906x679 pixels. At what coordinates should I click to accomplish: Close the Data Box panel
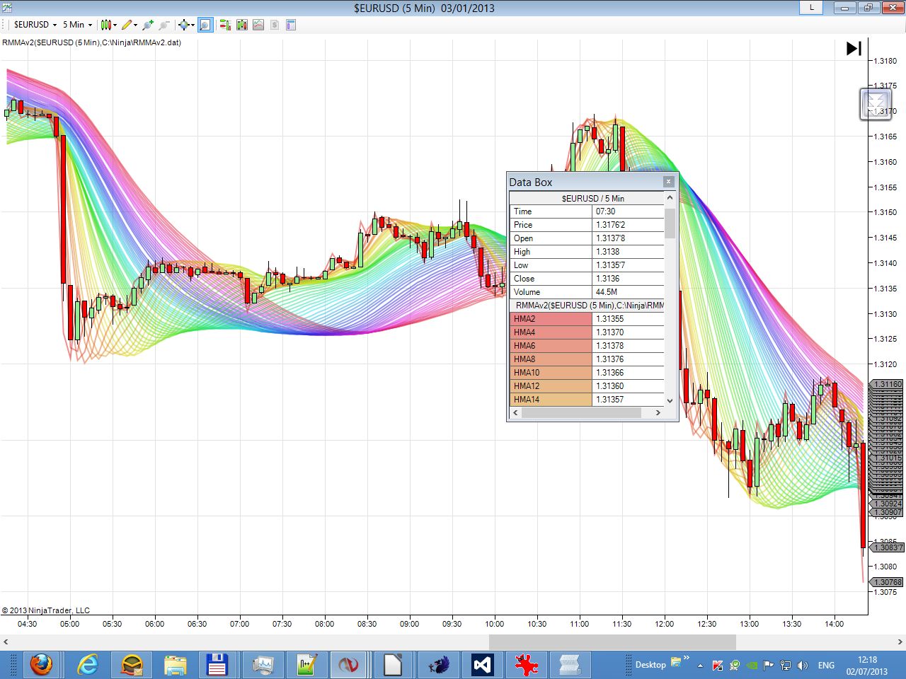668,182
